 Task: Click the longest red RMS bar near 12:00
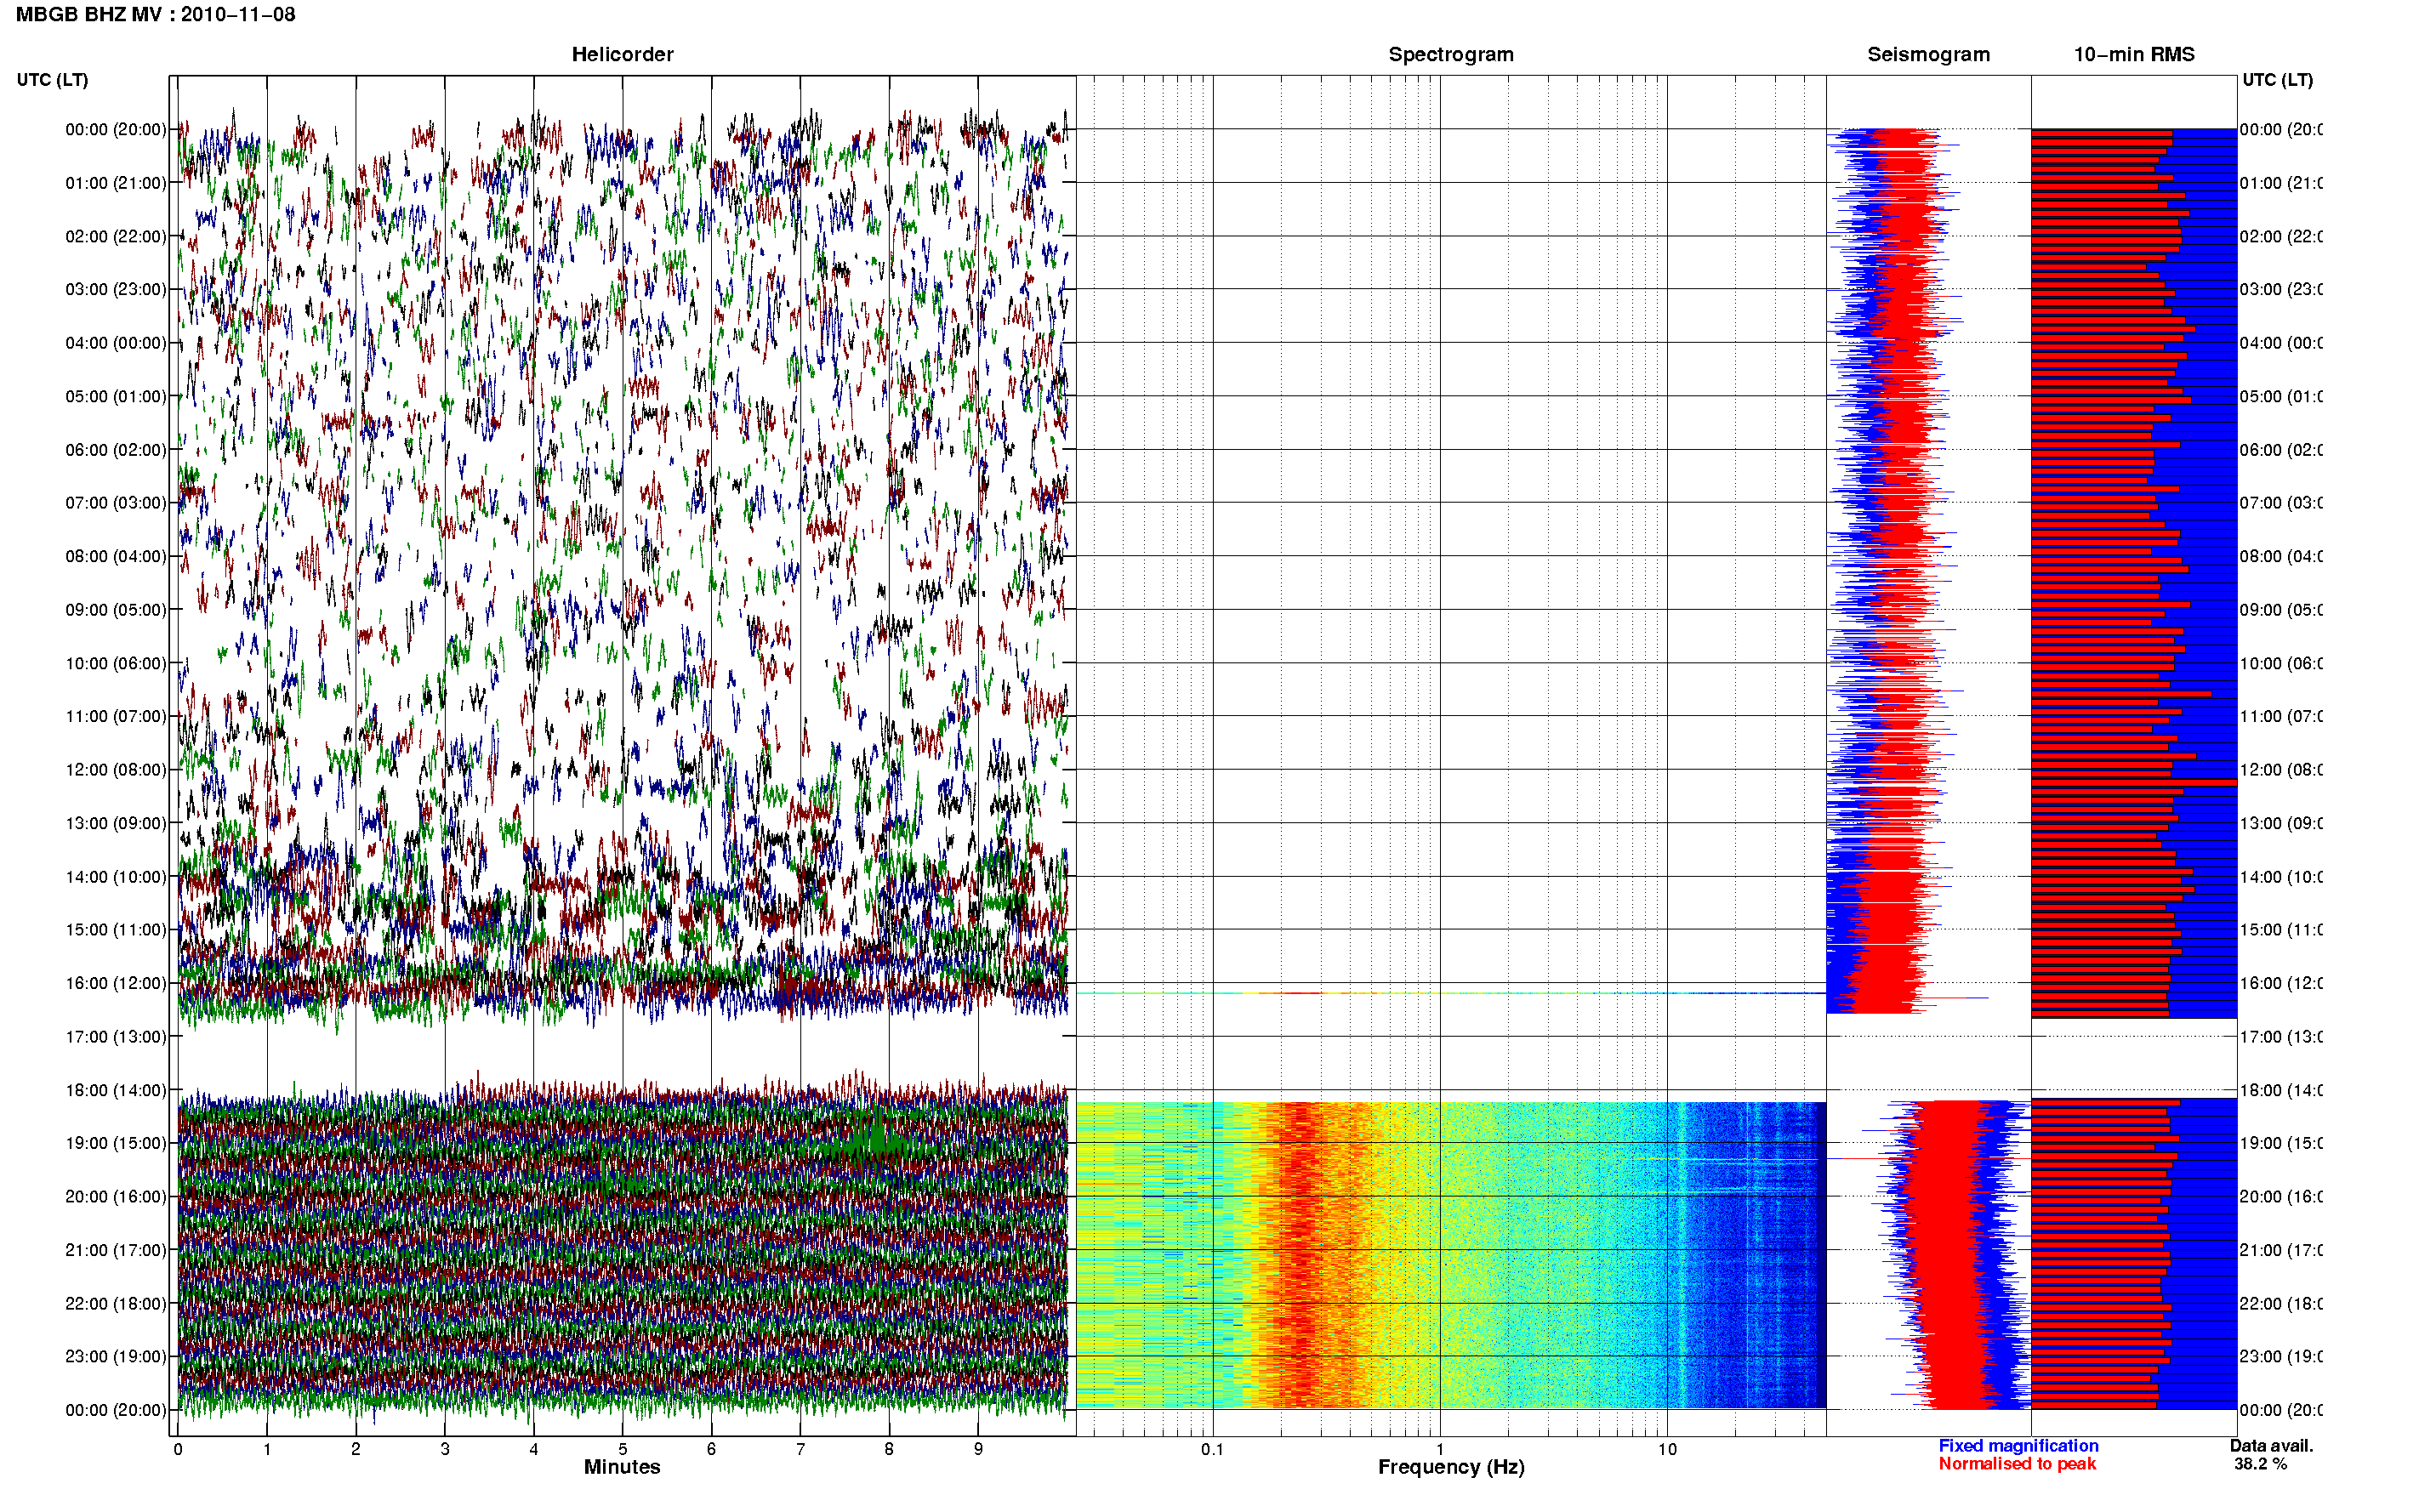point(2134,782)
